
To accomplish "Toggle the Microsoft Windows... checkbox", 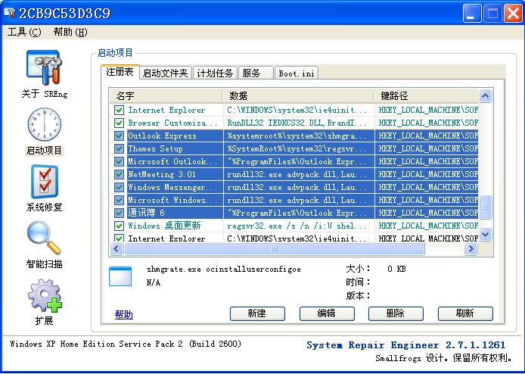I will coord(119,200).
